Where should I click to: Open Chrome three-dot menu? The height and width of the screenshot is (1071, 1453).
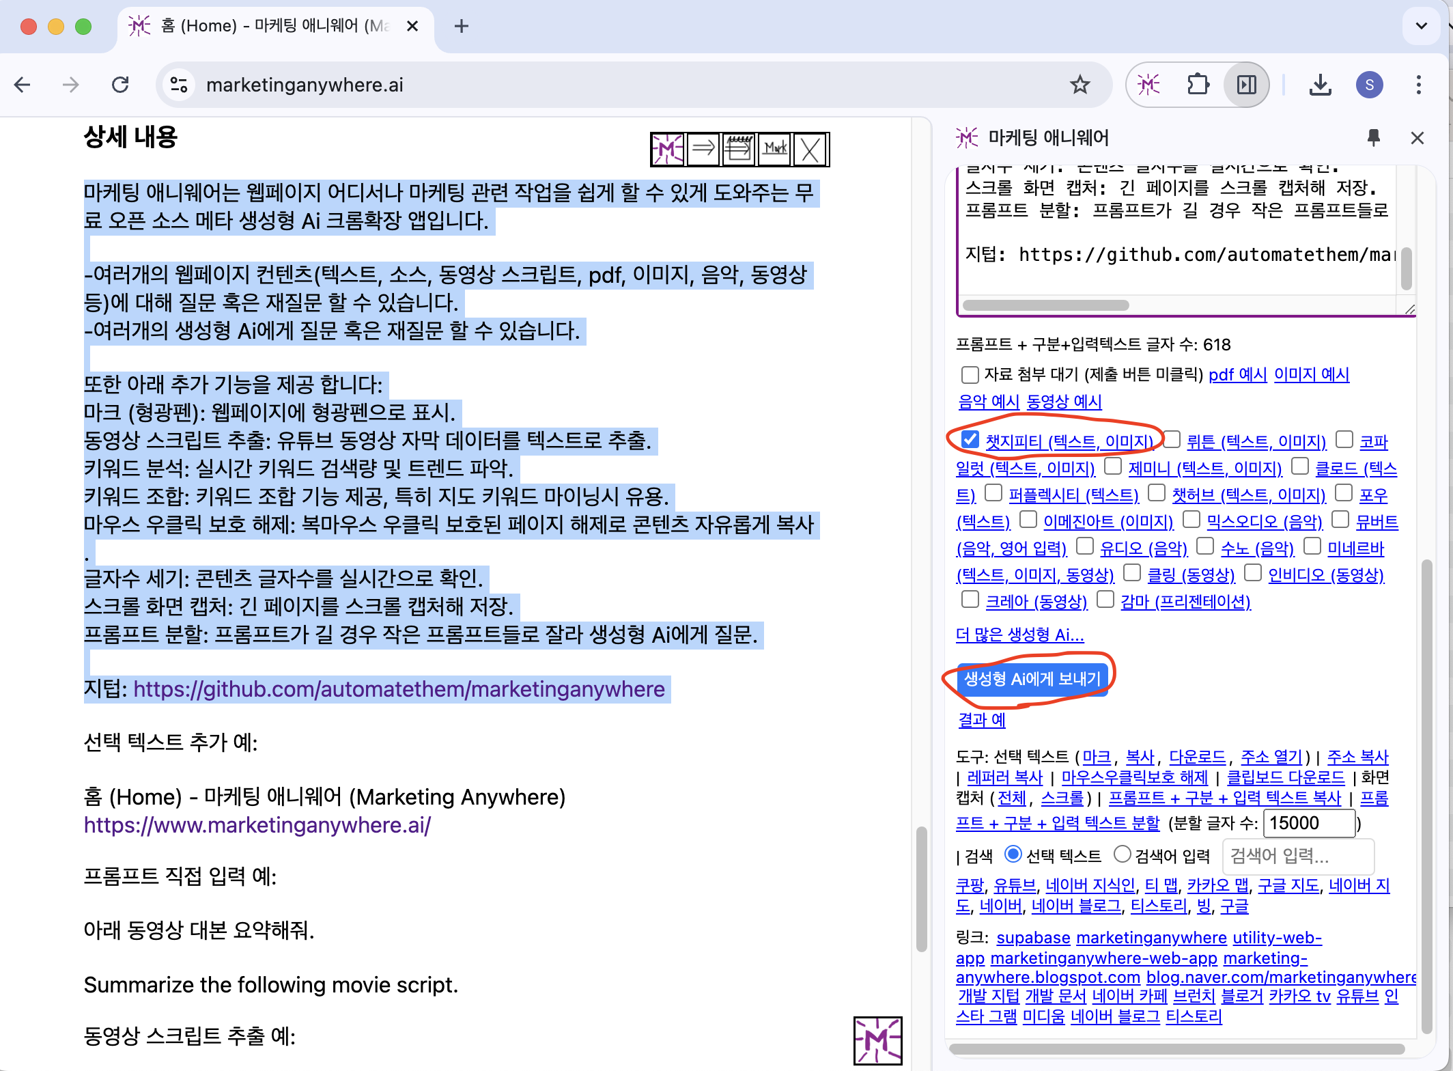(1419, 85)
